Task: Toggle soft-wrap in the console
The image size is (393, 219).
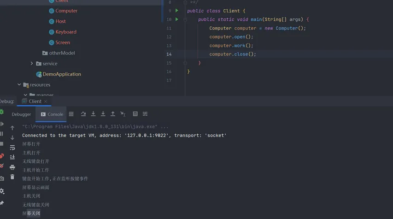Action: [12, 148]
